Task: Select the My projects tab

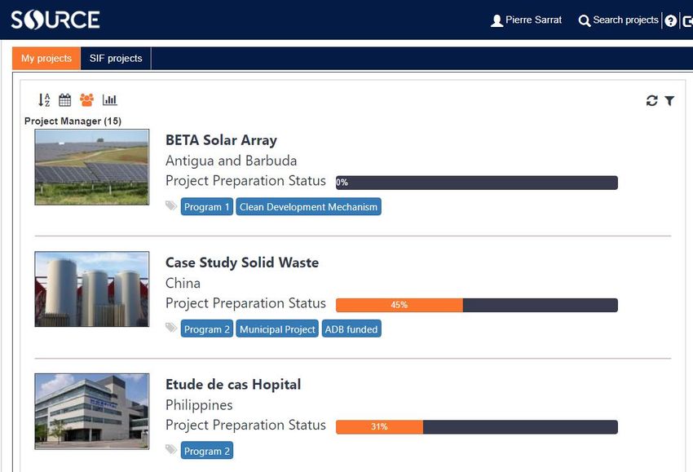Action: coord(46,59)
